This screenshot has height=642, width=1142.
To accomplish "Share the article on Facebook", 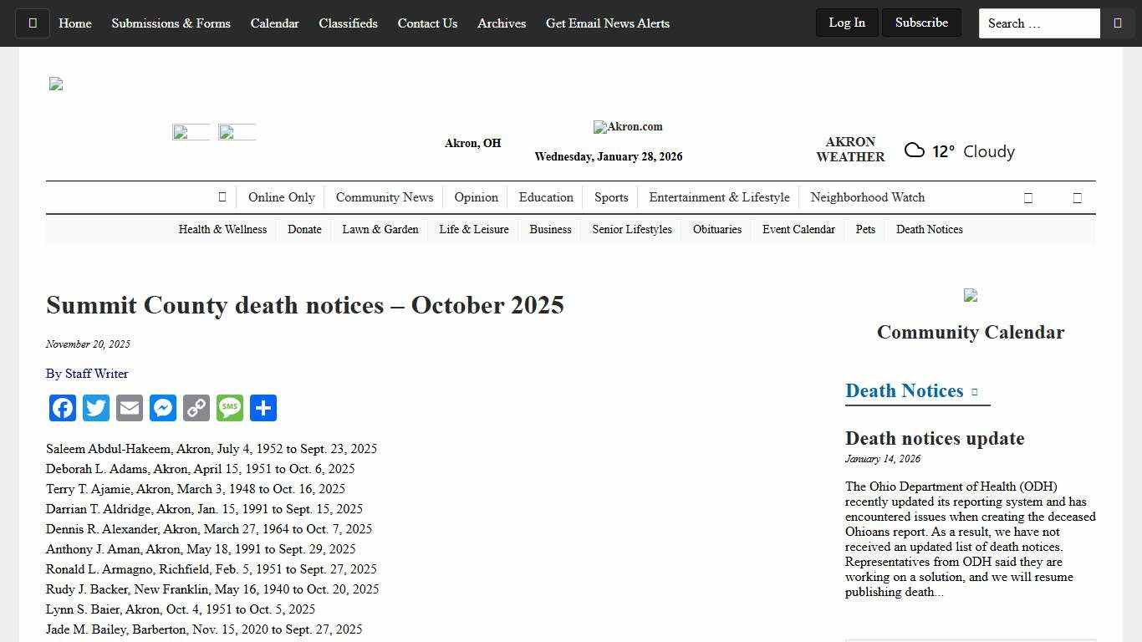I will click(63, 408).
